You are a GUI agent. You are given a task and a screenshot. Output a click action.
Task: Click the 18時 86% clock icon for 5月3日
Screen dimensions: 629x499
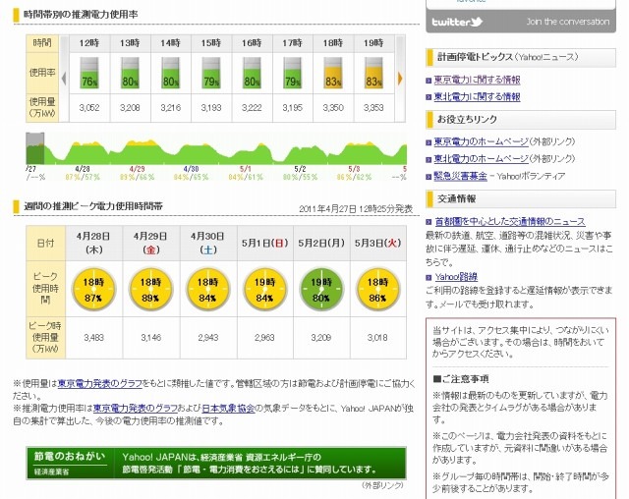[x=377, y=289]
